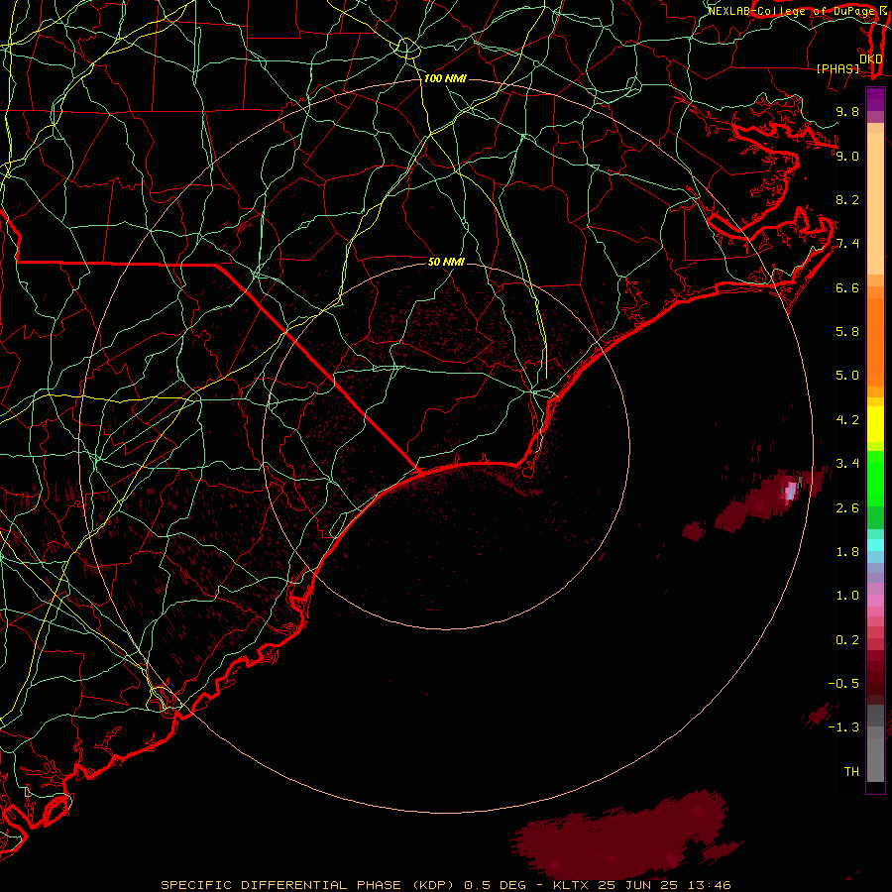Pick the peach band of the color scale

(x=875, y=199)
